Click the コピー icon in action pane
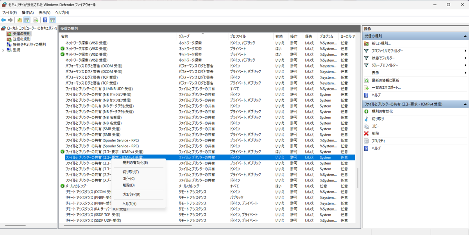This screenshot has height=235, width=469. point(366,126)
